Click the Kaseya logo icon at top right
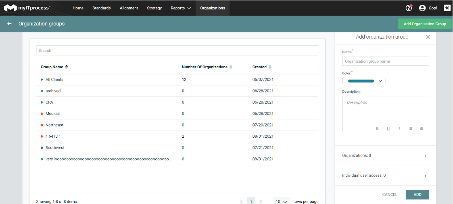Screen dimensions: 453x204 coord(447,8)
